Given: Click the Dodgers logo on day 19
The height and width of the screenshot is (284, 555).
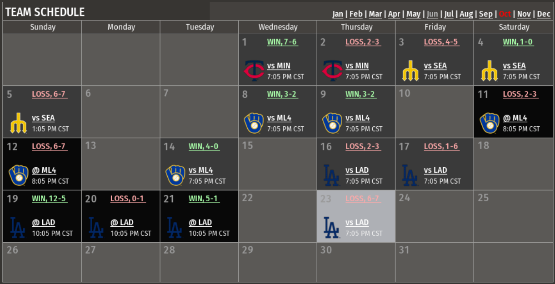Looking at the screenshot, I should 18,228.
